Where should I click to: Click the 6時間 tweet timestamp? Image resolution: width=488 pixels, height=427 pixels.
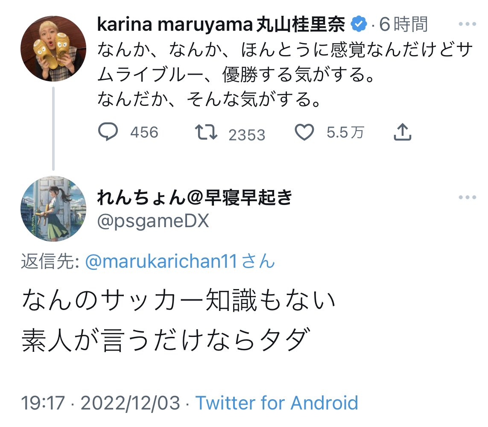click(x=403, y=24)
